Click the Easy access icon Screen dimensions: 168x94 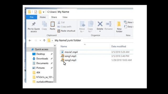[125, 27]
